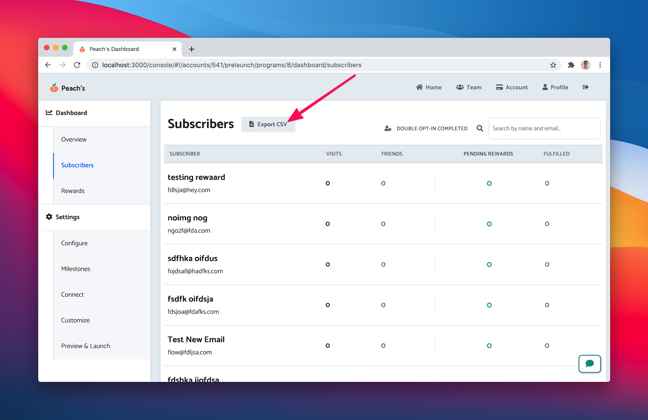Click email fdlsja@hey.com
The height and width of the screenshot is (420, 648).
pyautogui.click(x=189, y=190)
